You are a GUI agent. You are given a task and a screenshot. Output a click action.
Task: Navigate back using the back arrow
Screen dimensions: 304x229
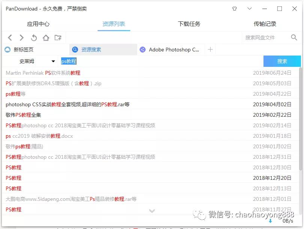(10, 38)
